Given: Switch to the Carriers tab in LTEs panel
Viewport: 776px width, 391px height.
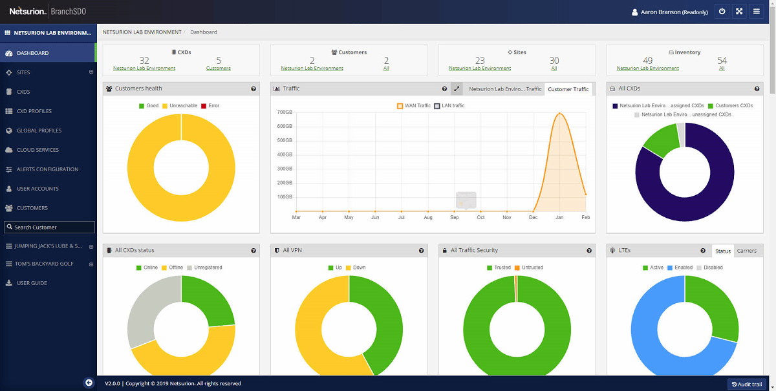Looking at the screenshot, I should coord(748,251).
